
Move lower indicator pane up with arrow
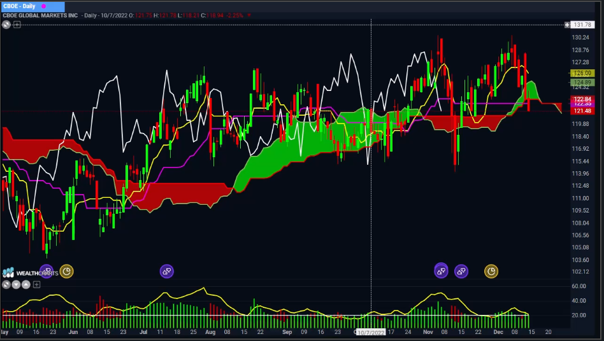tap(26, 284)
